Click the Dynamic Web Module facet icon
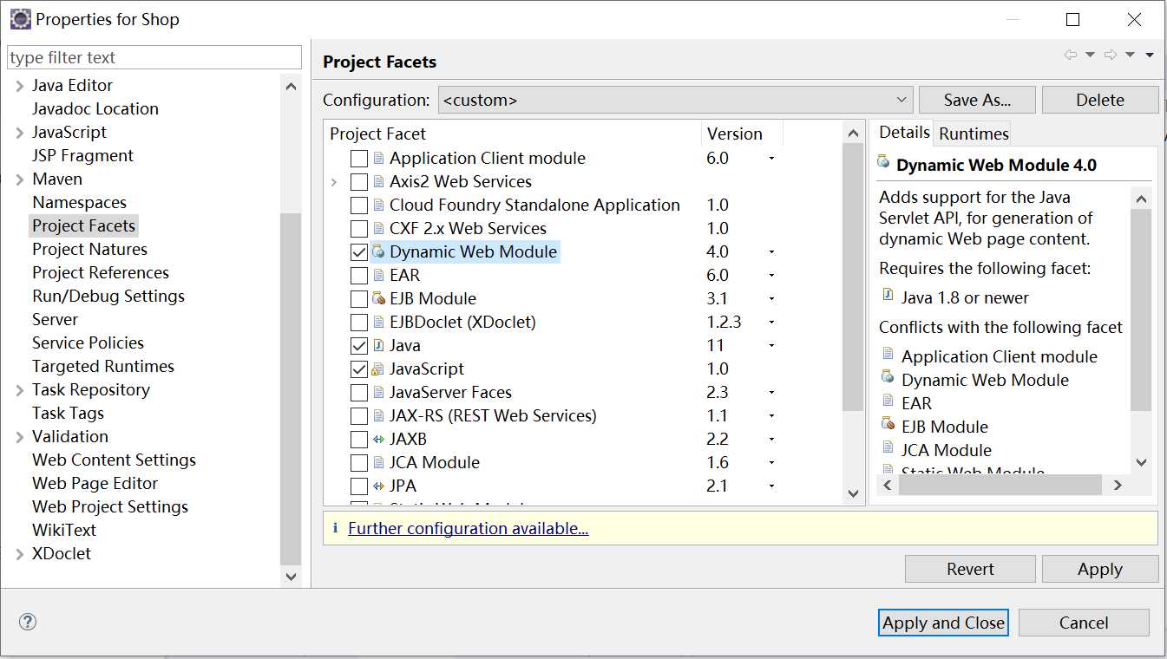Image resolution: width=1167 pixels, height=659 pixels. tap(378, 252)
